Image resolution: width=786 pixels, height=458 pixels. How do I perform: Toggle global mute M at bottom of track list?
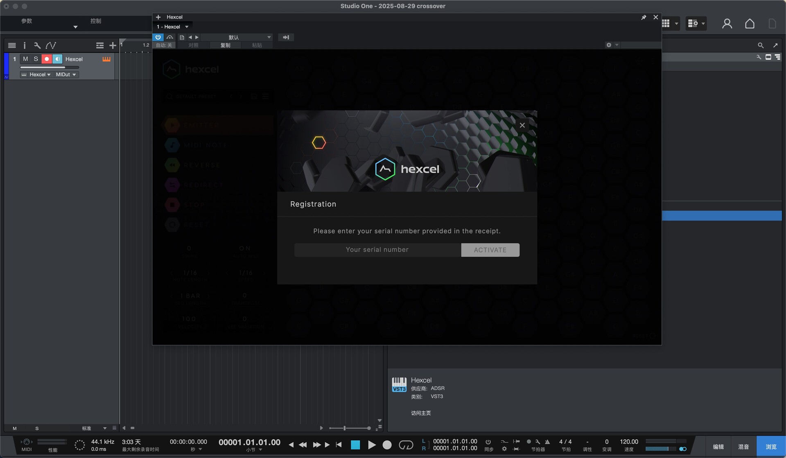(15, 429)
